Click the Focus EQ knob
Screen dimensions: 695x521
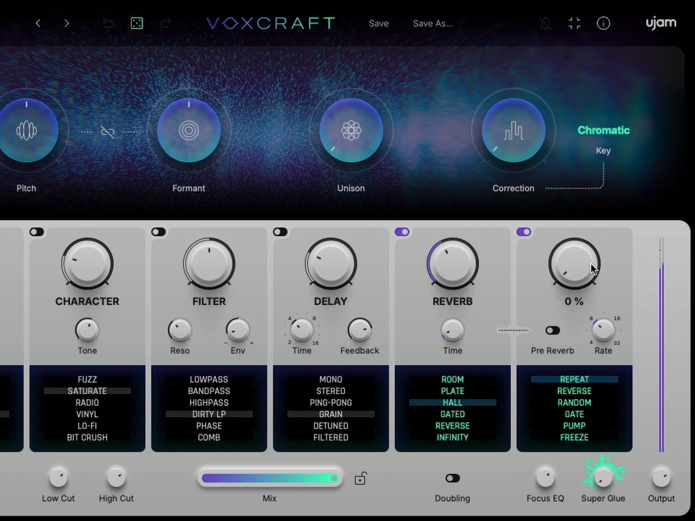click(x=545, y=478)
